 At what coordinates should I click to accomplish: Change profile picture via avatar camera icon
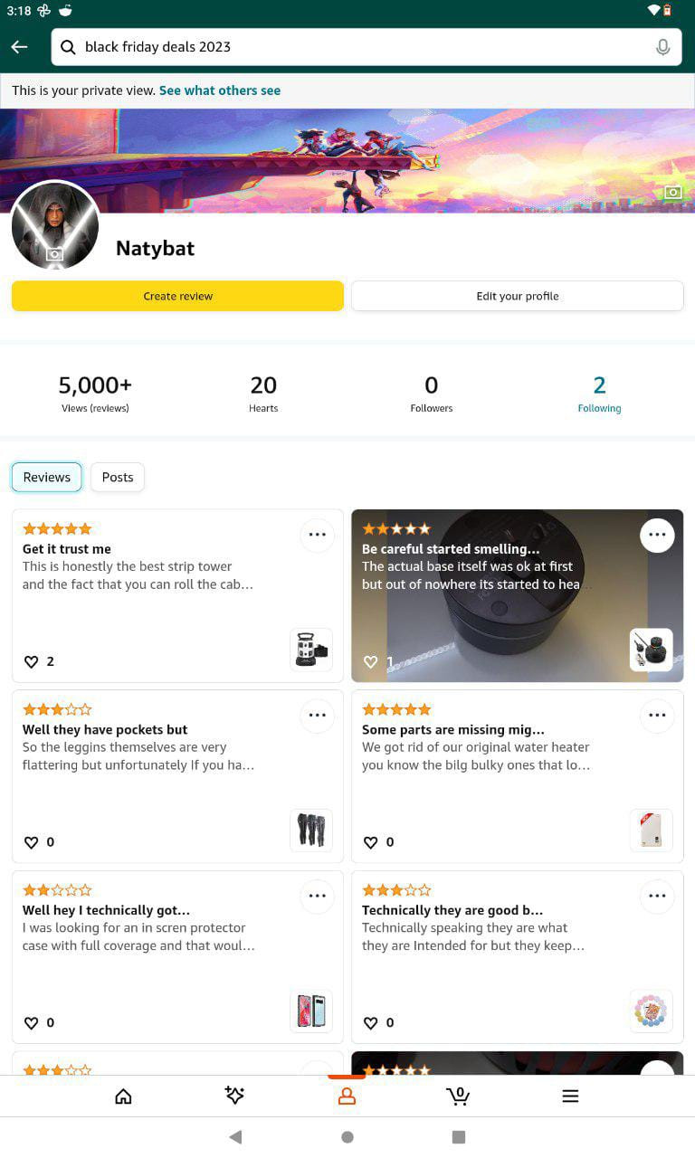pos(55,254)
